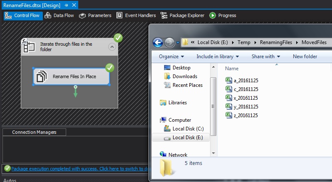The image size is (332, 182).
Task: Click the Excel icon of a_20161125
Action: coord(229,80)
